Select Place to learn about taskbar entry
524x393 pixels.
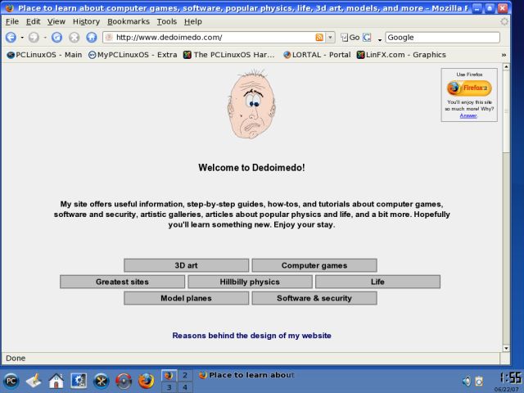coord(246,375)
